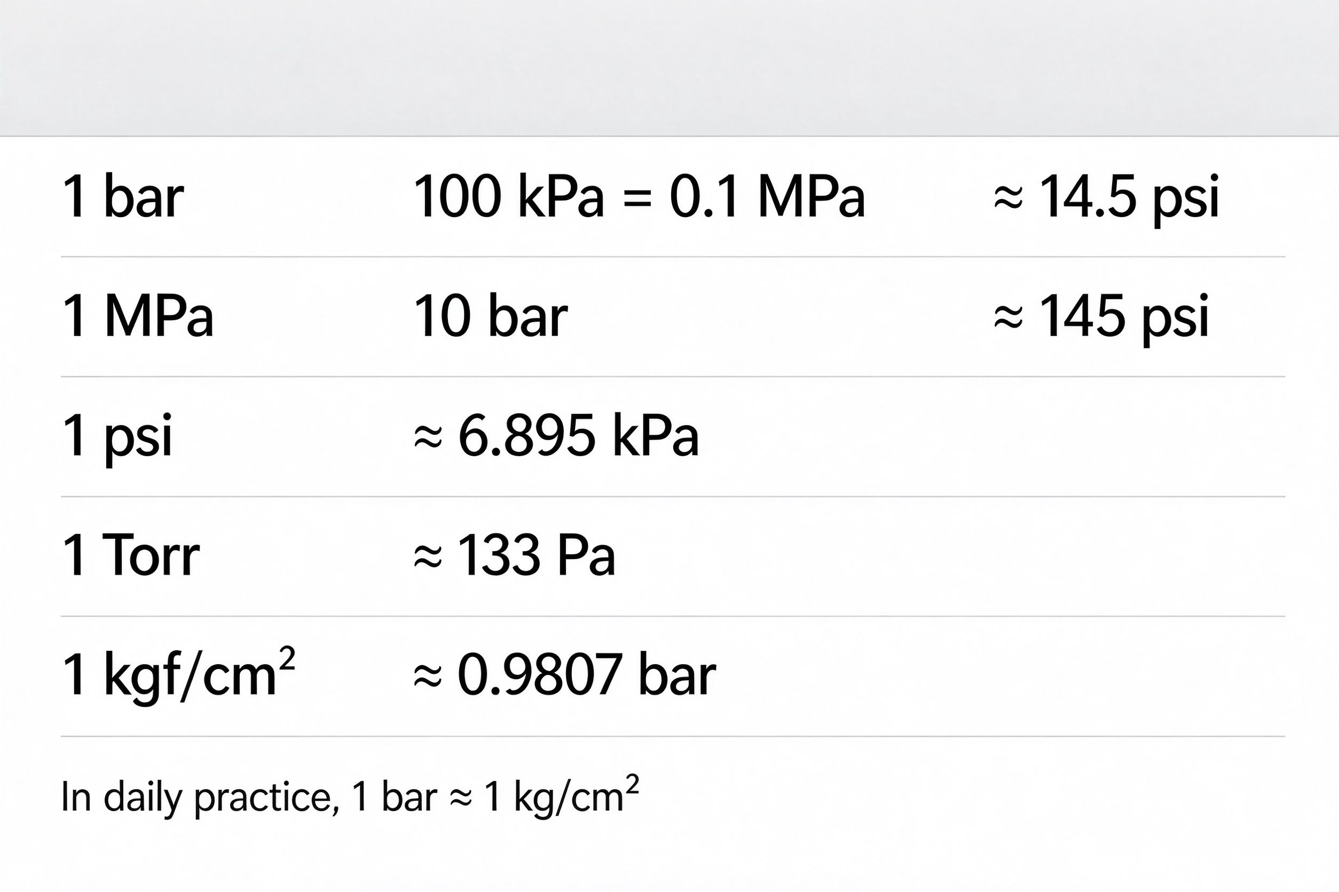This screenshot has width=1339, height=892.
Task: Click the approximately sign before 14.5 psi
Action: coord(1008,198)
